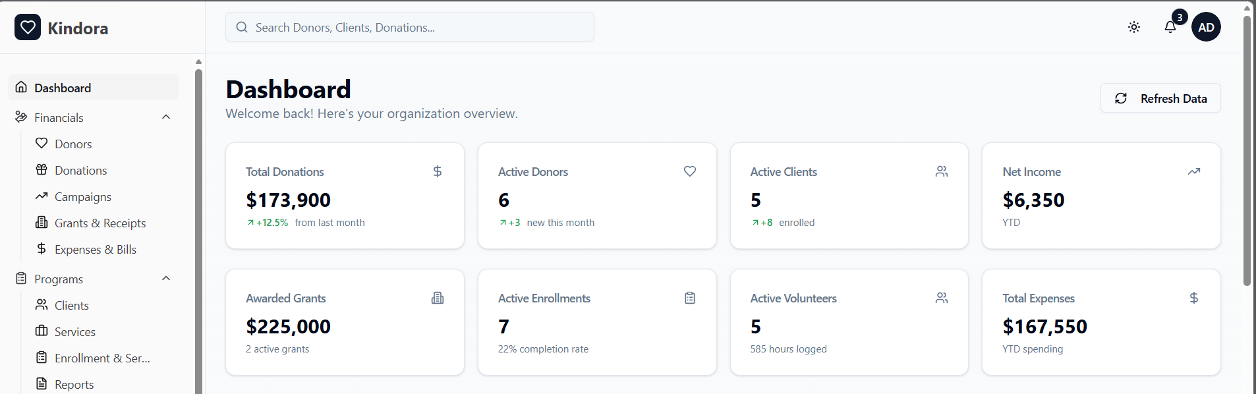The image size is (1256, 394).
Task: Click the Financials hand-coins icon
Action: point(21,117)
